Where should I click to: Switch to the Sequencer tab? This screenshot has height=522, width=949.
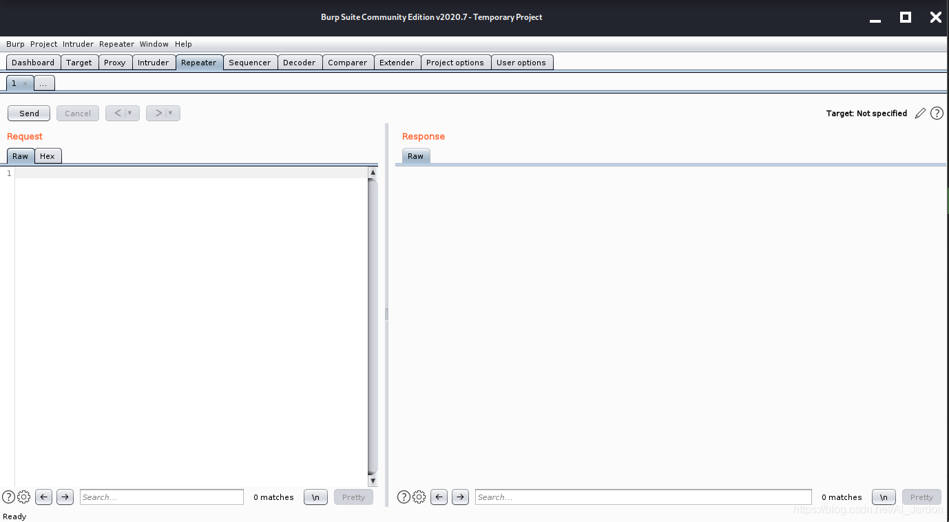coord(250,62)
